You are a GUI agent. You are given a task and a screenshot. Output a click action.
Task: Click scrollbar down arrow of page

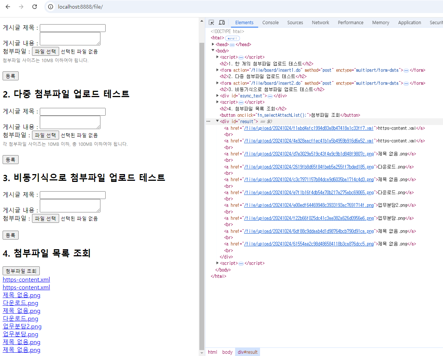202,353
